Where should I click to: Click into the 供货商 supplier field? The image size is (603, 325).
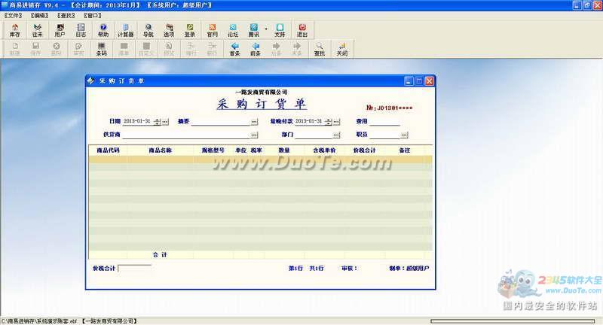186,135
